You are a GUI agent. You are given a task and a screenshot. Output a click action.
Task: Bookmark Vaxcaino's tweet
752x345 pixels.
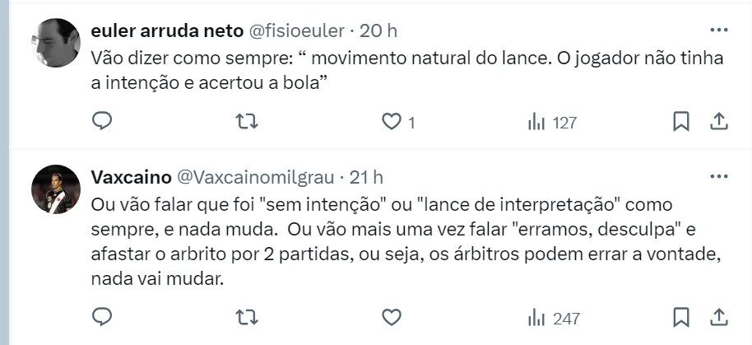(x=681, y=317)
